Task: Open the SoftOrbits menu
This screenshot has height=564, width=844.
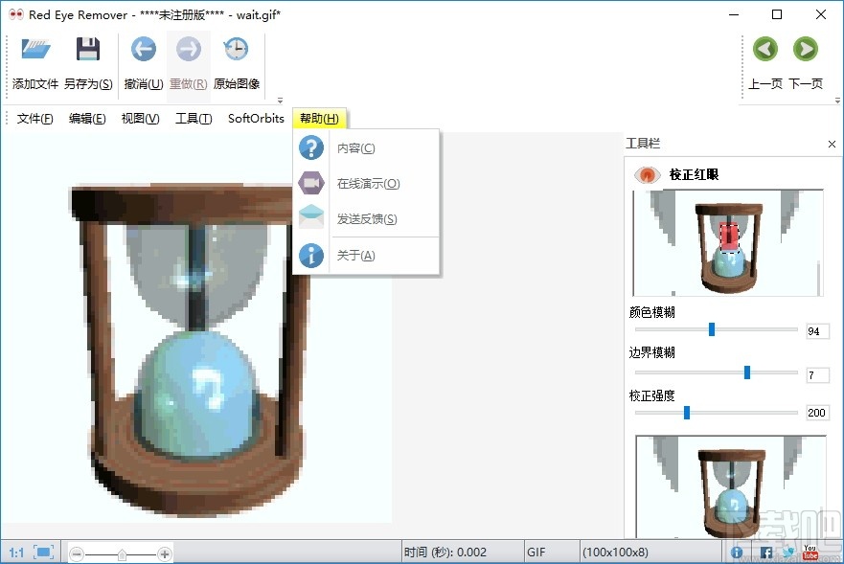Action: pos(255,119)
